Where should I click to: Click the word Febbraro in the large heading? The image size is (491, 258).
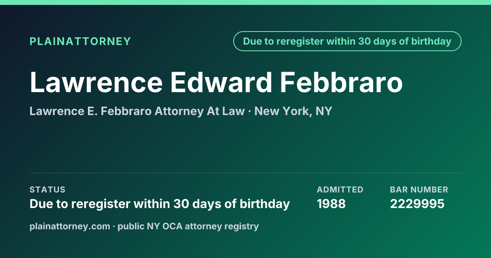(x=342, y=82)
